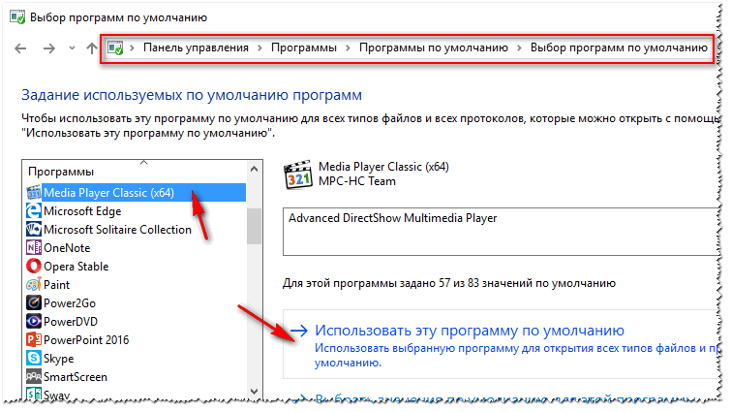Expand chevron after Программы по умолчанию breadcrumb
731x412 pixels.
pos(519,48)
